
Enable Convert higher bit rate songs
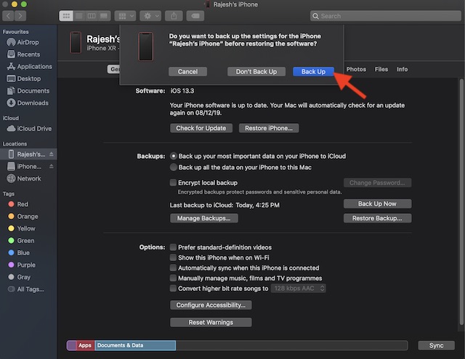(173, 288)
